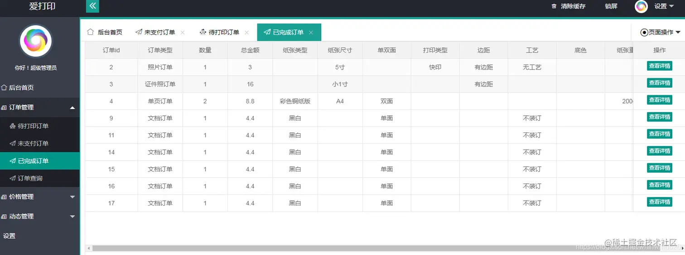Image resolution: width=685 pixels, height=255 pixels.
Task: Click the home icon next to 后台首页 in sidebar
Action: pos(4,88)
